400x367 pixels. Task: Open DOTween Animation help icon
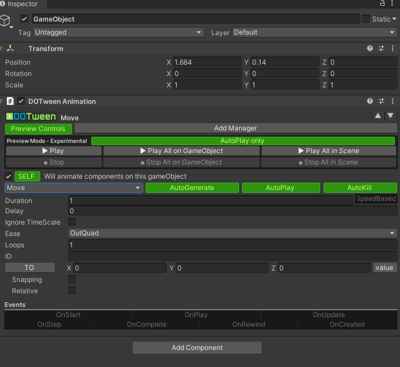[x=370, y=101]
